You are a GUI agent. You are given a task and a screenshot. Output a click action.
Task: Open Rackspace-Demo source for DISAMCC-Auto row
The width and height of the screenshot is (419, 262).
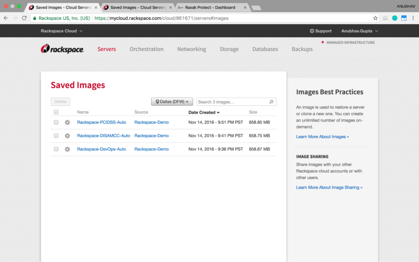[151, 136]
